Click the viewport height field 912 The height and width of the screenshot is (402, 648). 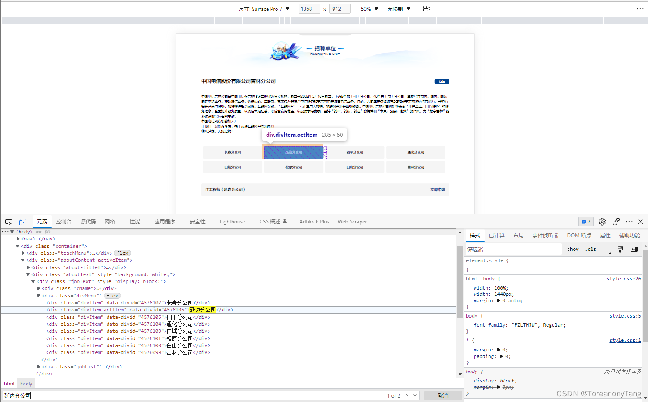[x=340, y=9]
